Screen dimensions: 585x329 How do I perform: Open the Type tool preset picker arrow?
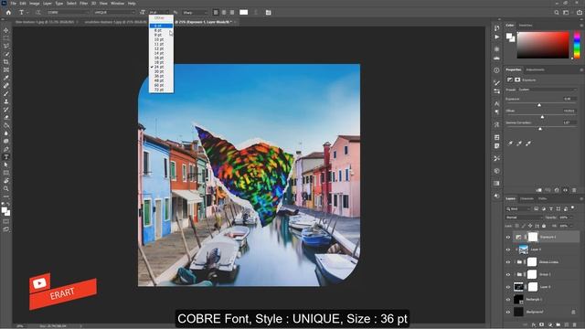click(27, 12)
